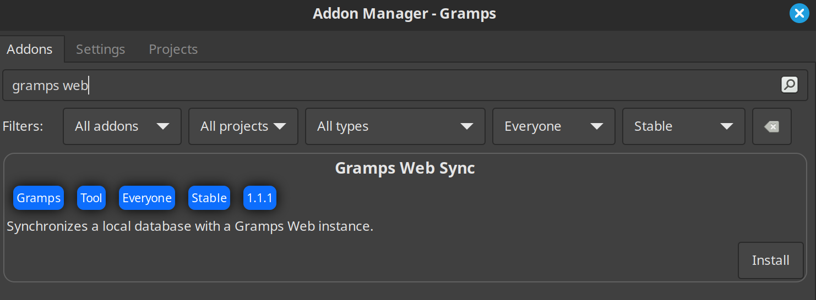Click the Gramps project badge
The image size is (816, 300).
pos(39,198)
